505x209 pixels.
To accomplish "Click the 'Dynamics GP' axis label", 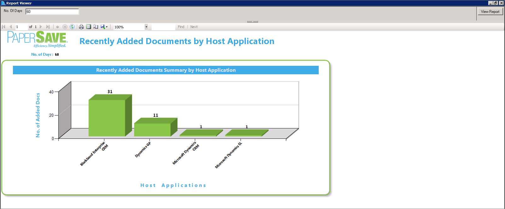I will click(x=143, y=150).
